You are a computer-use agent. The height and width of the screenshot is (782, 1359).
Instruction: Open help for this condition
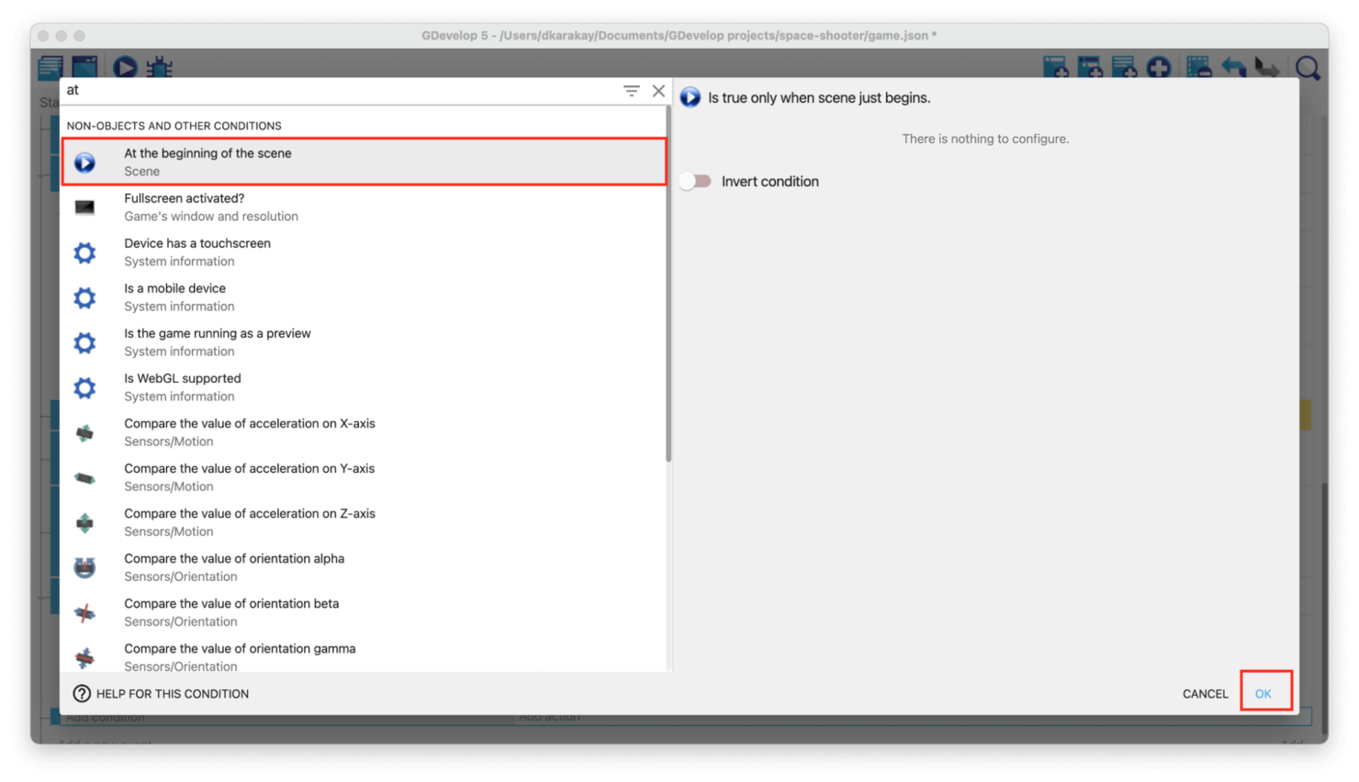click(x=161, y=693)
